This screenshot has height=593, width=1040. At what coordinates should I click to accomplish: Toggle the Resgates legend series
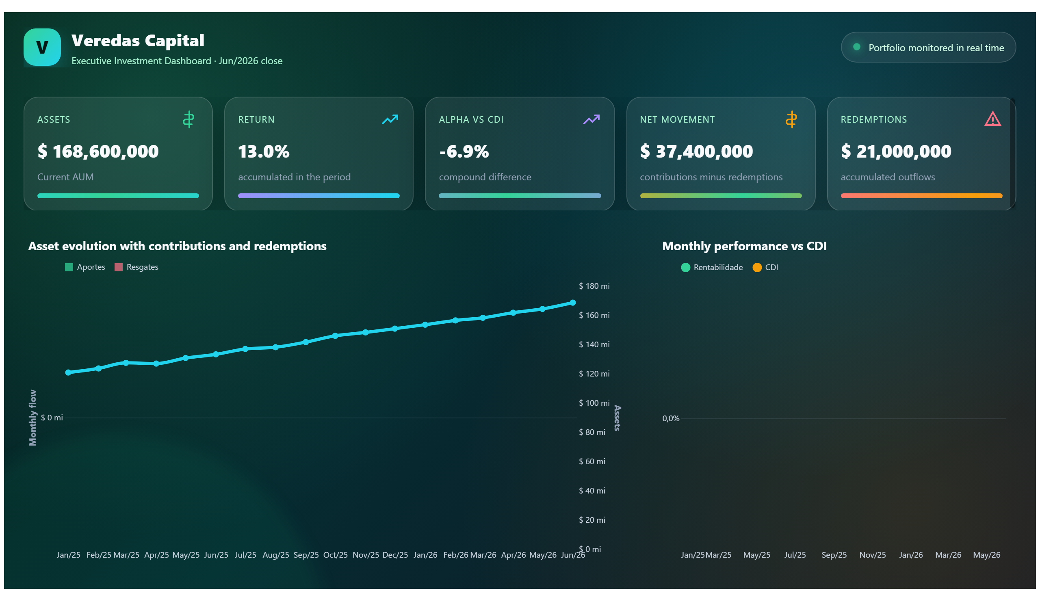coord(136,267)
